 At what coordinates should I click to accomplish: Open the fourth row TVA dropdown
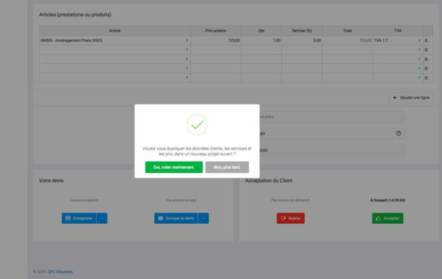click(x=419, y=68)
